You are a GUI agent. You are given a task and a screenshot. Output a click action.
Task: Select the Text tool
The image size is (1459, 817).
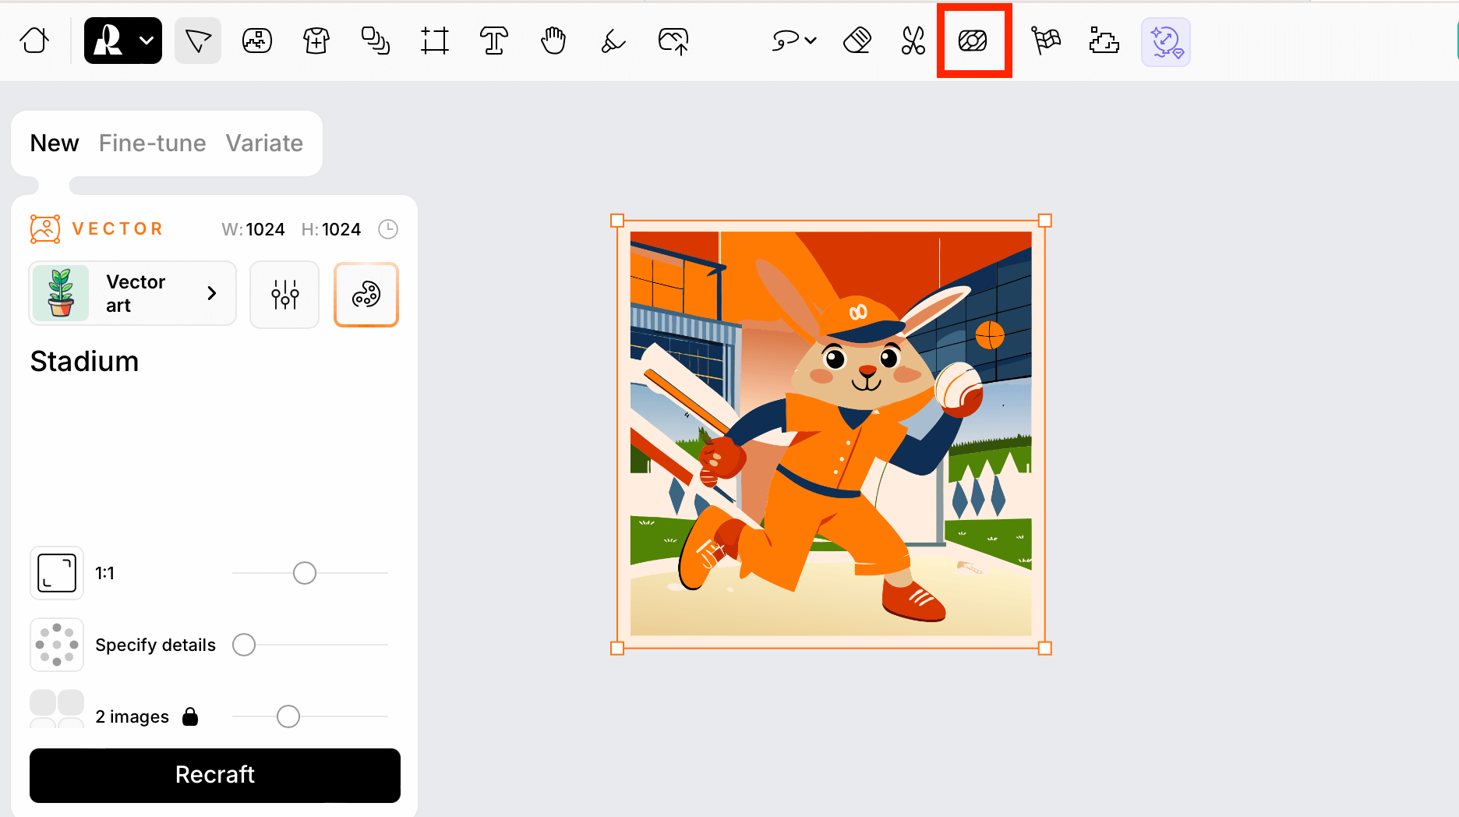[494, 41]
